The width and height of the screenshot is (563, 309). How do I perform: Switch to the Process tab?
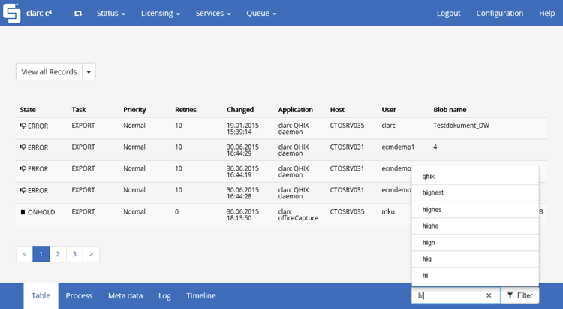pyautogui.click(x=79, y=295)
